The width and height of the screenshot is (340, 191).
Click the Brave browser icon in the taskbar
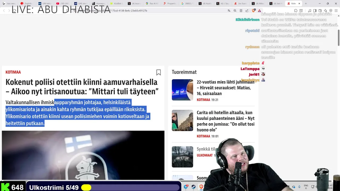tap(201, 187)
